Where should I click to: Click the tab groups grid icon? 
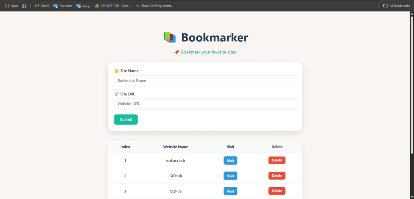tap(25, 6)
